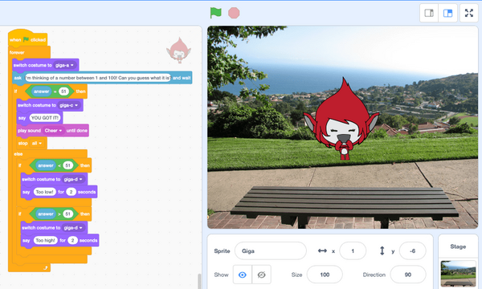Edit the YOU GOT IT! say text

(x=45, y=118)
